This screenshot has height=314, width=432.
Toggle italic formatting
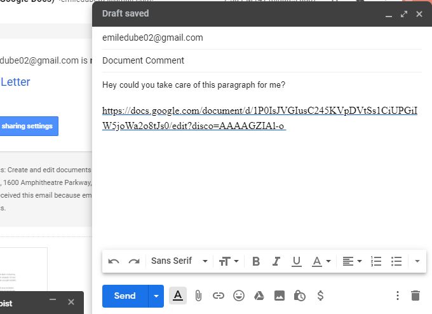(276, 261)
